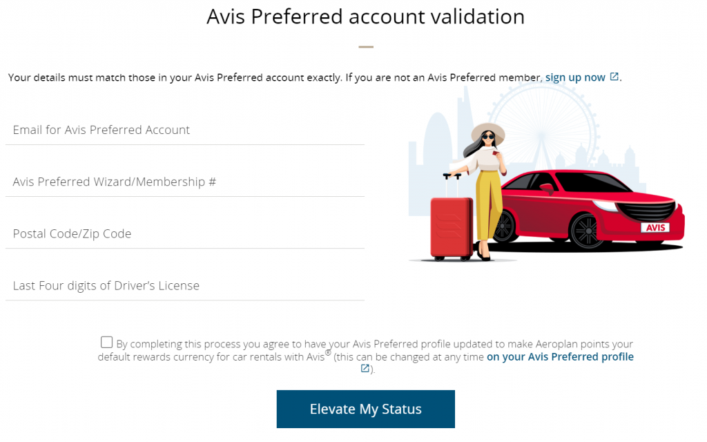Click the "Avis Preferred account validation" heading
This screenshot has height=442, width=707.
365,17
